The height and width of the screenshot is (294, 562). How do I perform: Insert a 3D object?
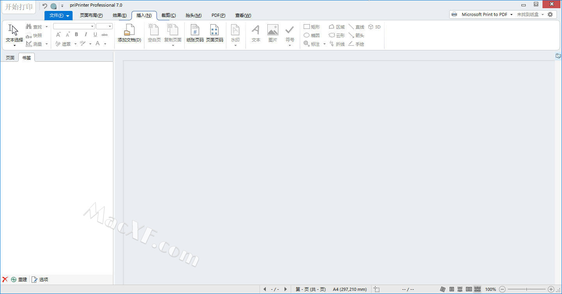coord(374,27)
